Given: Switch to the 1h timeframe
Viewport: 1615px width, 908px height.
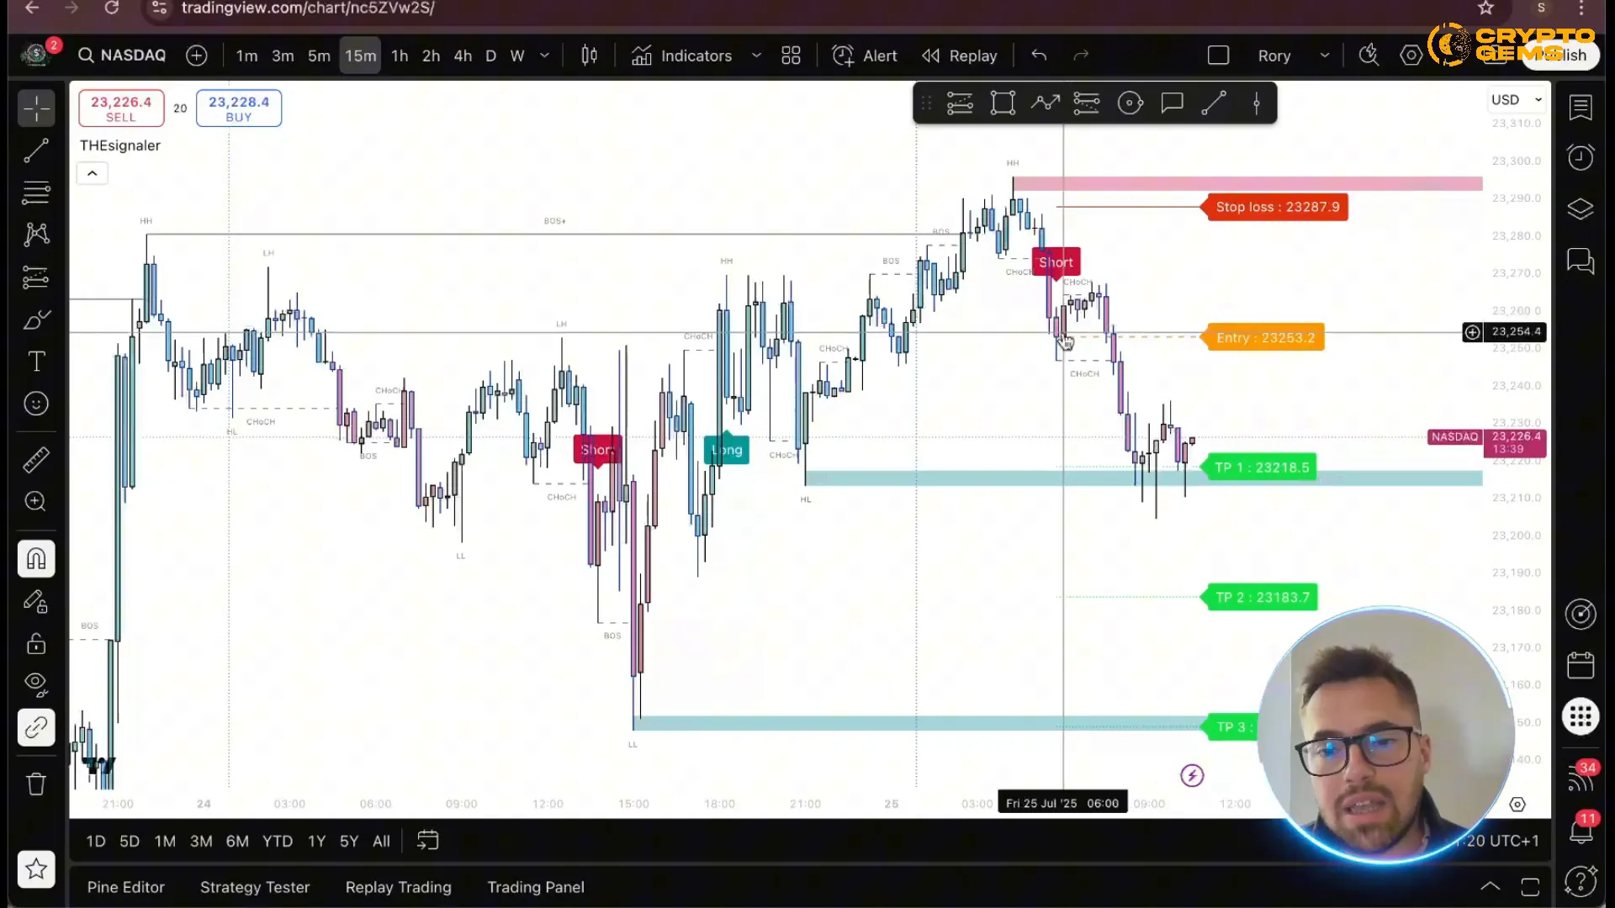Looking at the screenshot, I should [400, 55].
